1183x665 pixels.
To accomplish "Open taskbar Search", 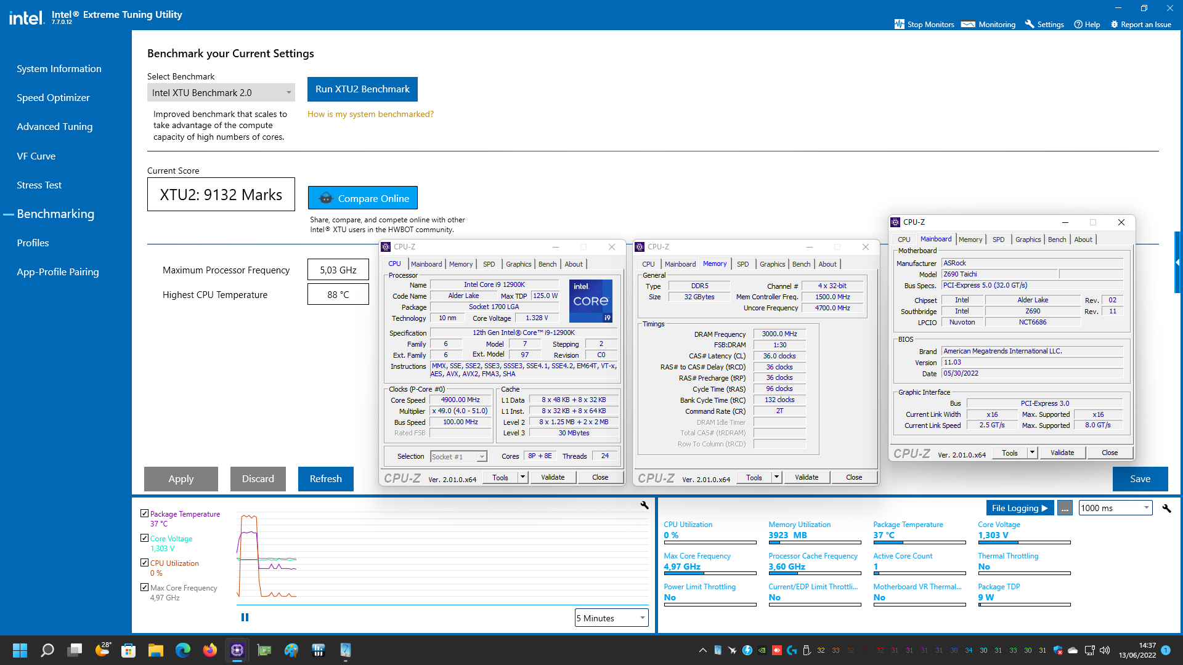I will point(47,650).
